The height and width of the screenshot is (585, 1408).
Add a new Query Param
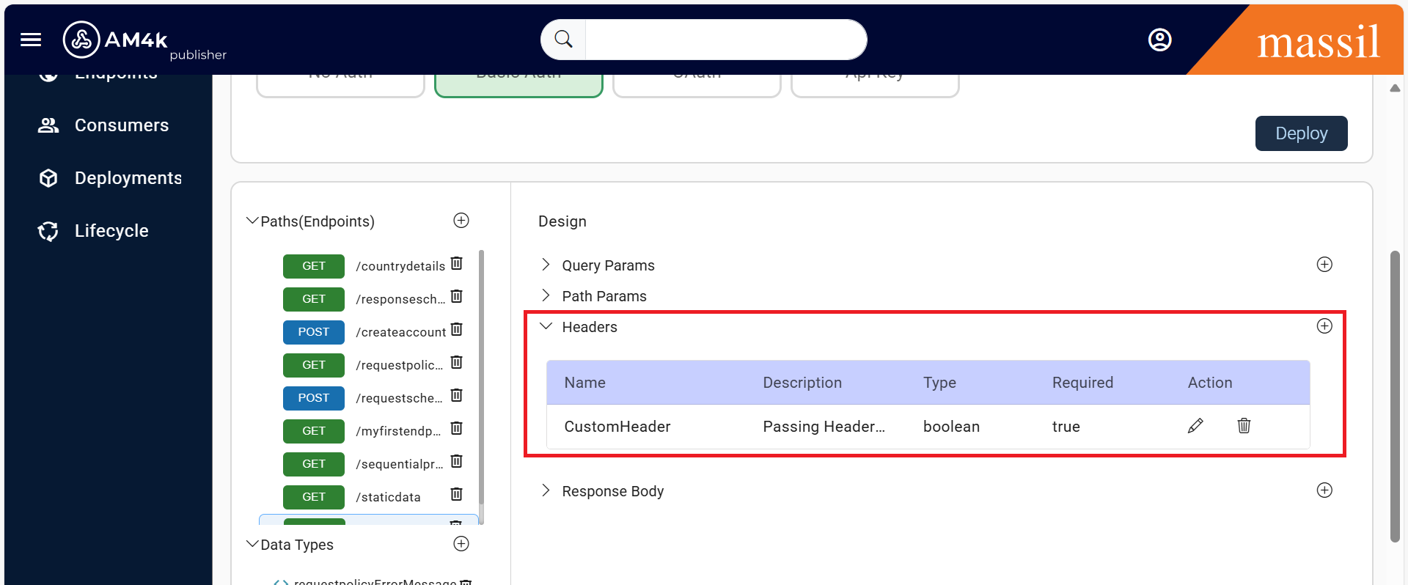1324,265
